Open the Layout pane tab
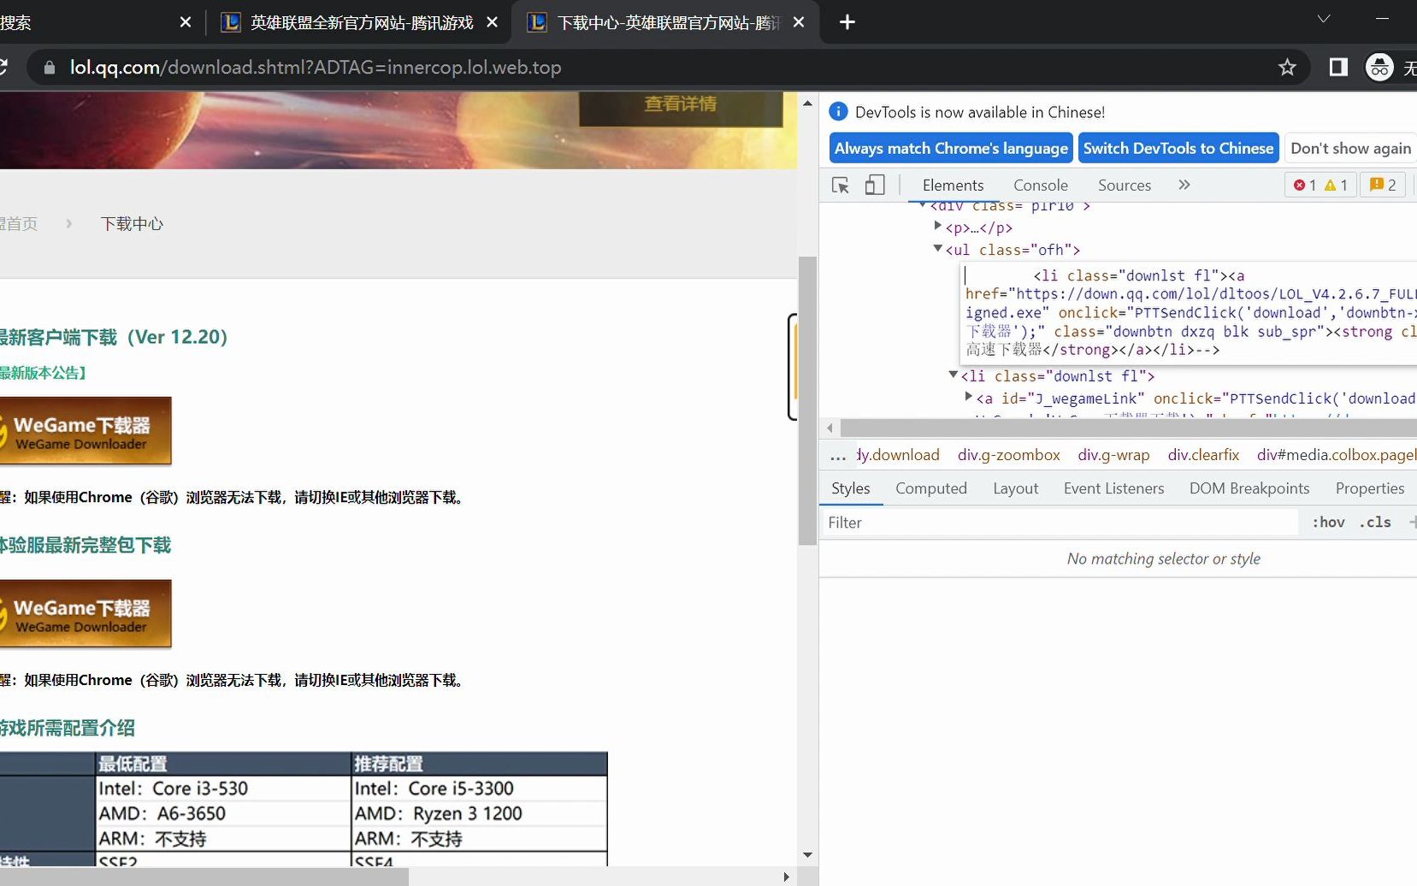 [1015, 488]
